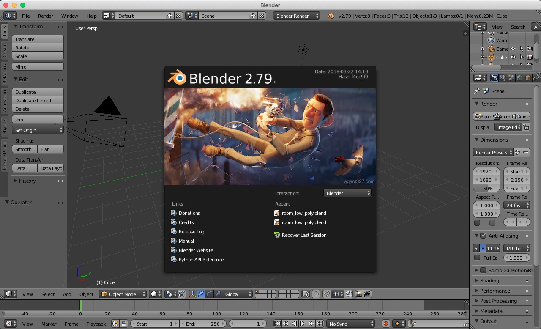Open the Render Layers properties tab

[503, 78]
